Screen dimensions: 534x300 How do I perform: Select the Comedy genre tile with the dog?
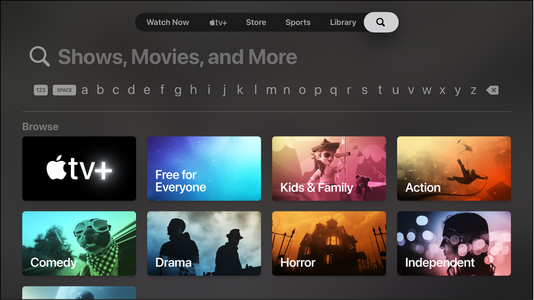pos(79,243)
